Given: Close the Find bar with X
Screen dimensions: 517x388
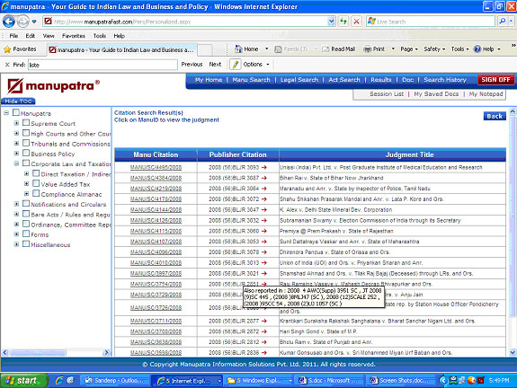Looking at the screenshot, I should (x=7, y=65).
